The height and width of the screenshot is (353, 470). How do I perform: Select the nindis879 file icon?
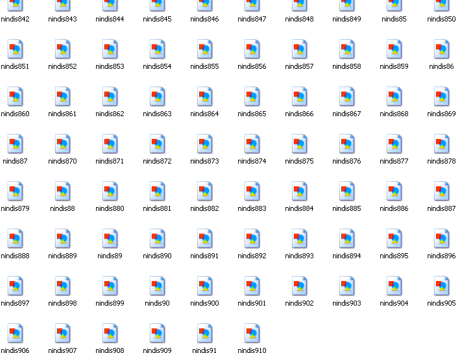pos(15,191)
